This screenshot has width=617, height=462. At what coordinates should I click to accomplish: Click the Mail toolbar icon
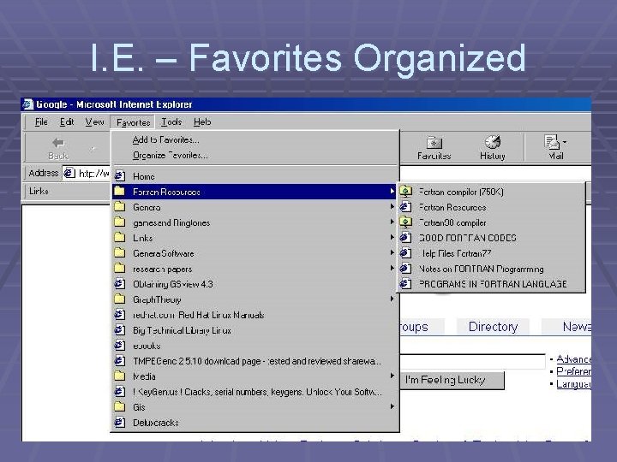click(552, 142)
